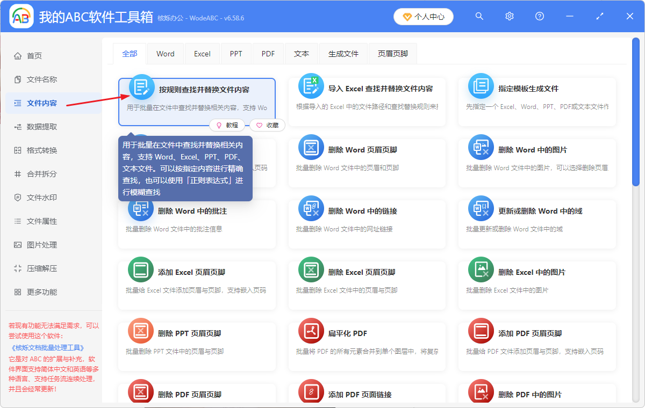Select the 删除 Word 中的图片 tool icon
This screenshot has height=408, width=645.
[481, 147]
